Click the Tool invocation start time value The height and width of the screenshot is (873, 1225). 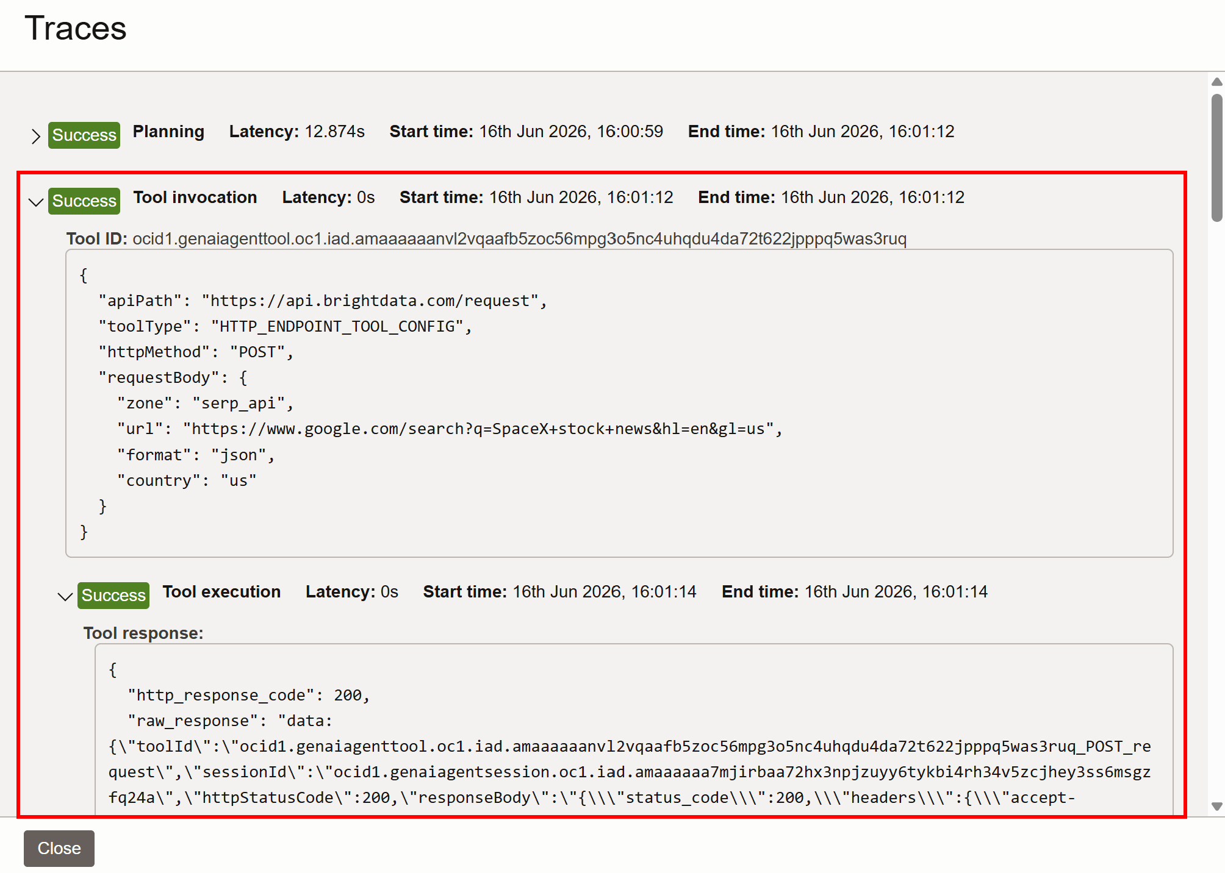click(x=581, y=198)
